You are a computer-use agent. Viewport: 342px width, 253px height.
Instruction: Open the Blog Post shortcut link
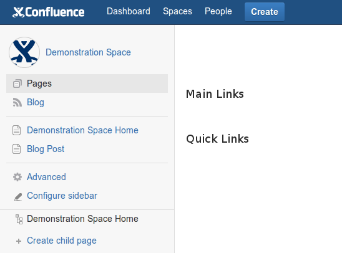tap(46, 149)
